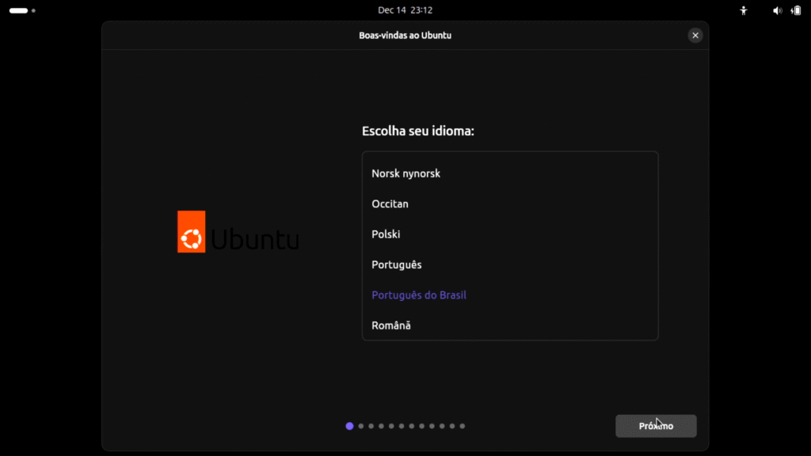The width and height of the screenshot is (811, 456).
Task: Click the orange Ubuntu logo
Action: tap(191, 231)
